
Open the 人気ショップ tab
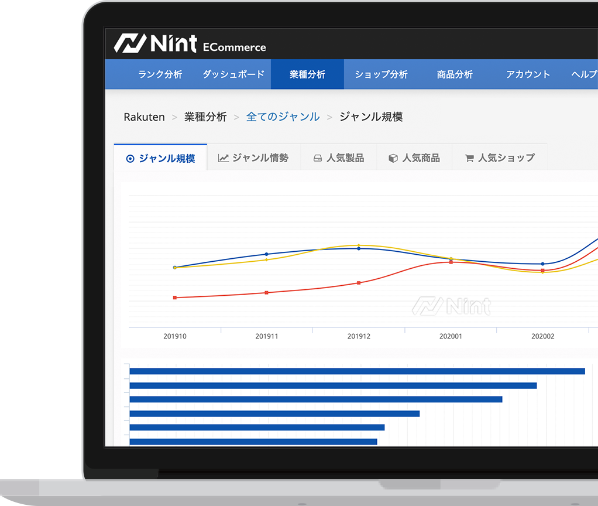(x=500, y=158)
